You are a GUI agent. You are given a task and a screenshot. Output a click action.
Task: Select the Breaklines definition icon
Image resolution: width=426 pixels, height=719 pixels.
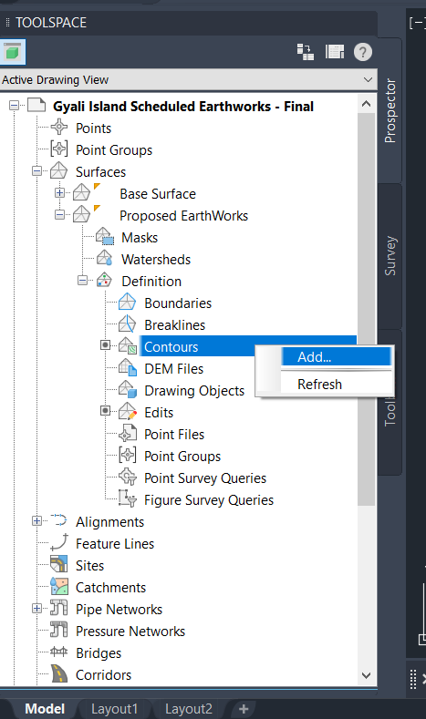pos(127,324)
